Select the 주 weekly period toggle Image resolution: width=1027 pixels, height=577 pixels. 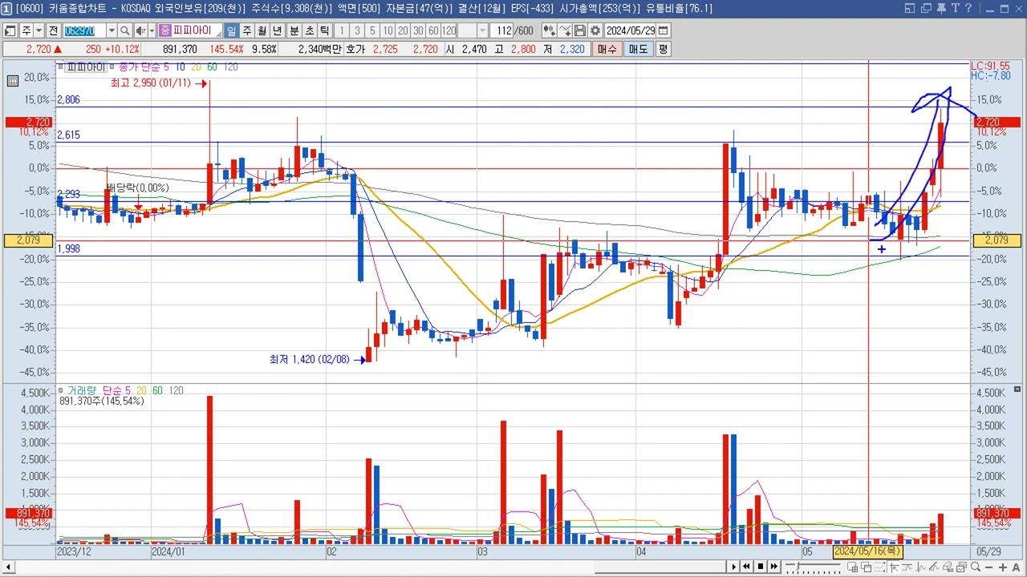[x=247, y=30]
